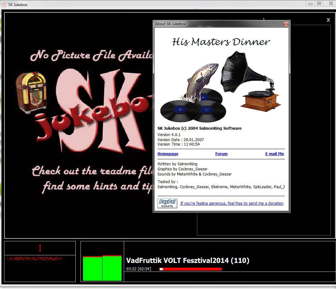This screenshot has height=289, width=336.
Task: Click the E-mail Me link
Action: tap(275, 154)
